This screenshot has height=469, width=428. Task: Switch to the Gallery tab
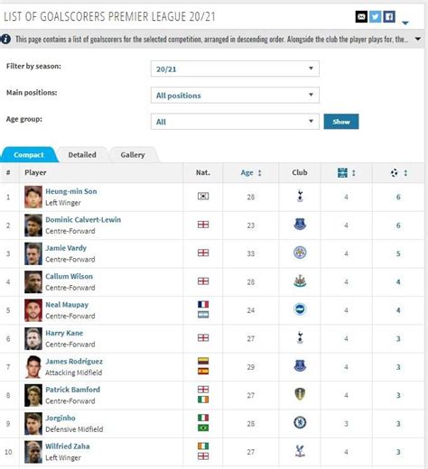(x=133, y=155)
